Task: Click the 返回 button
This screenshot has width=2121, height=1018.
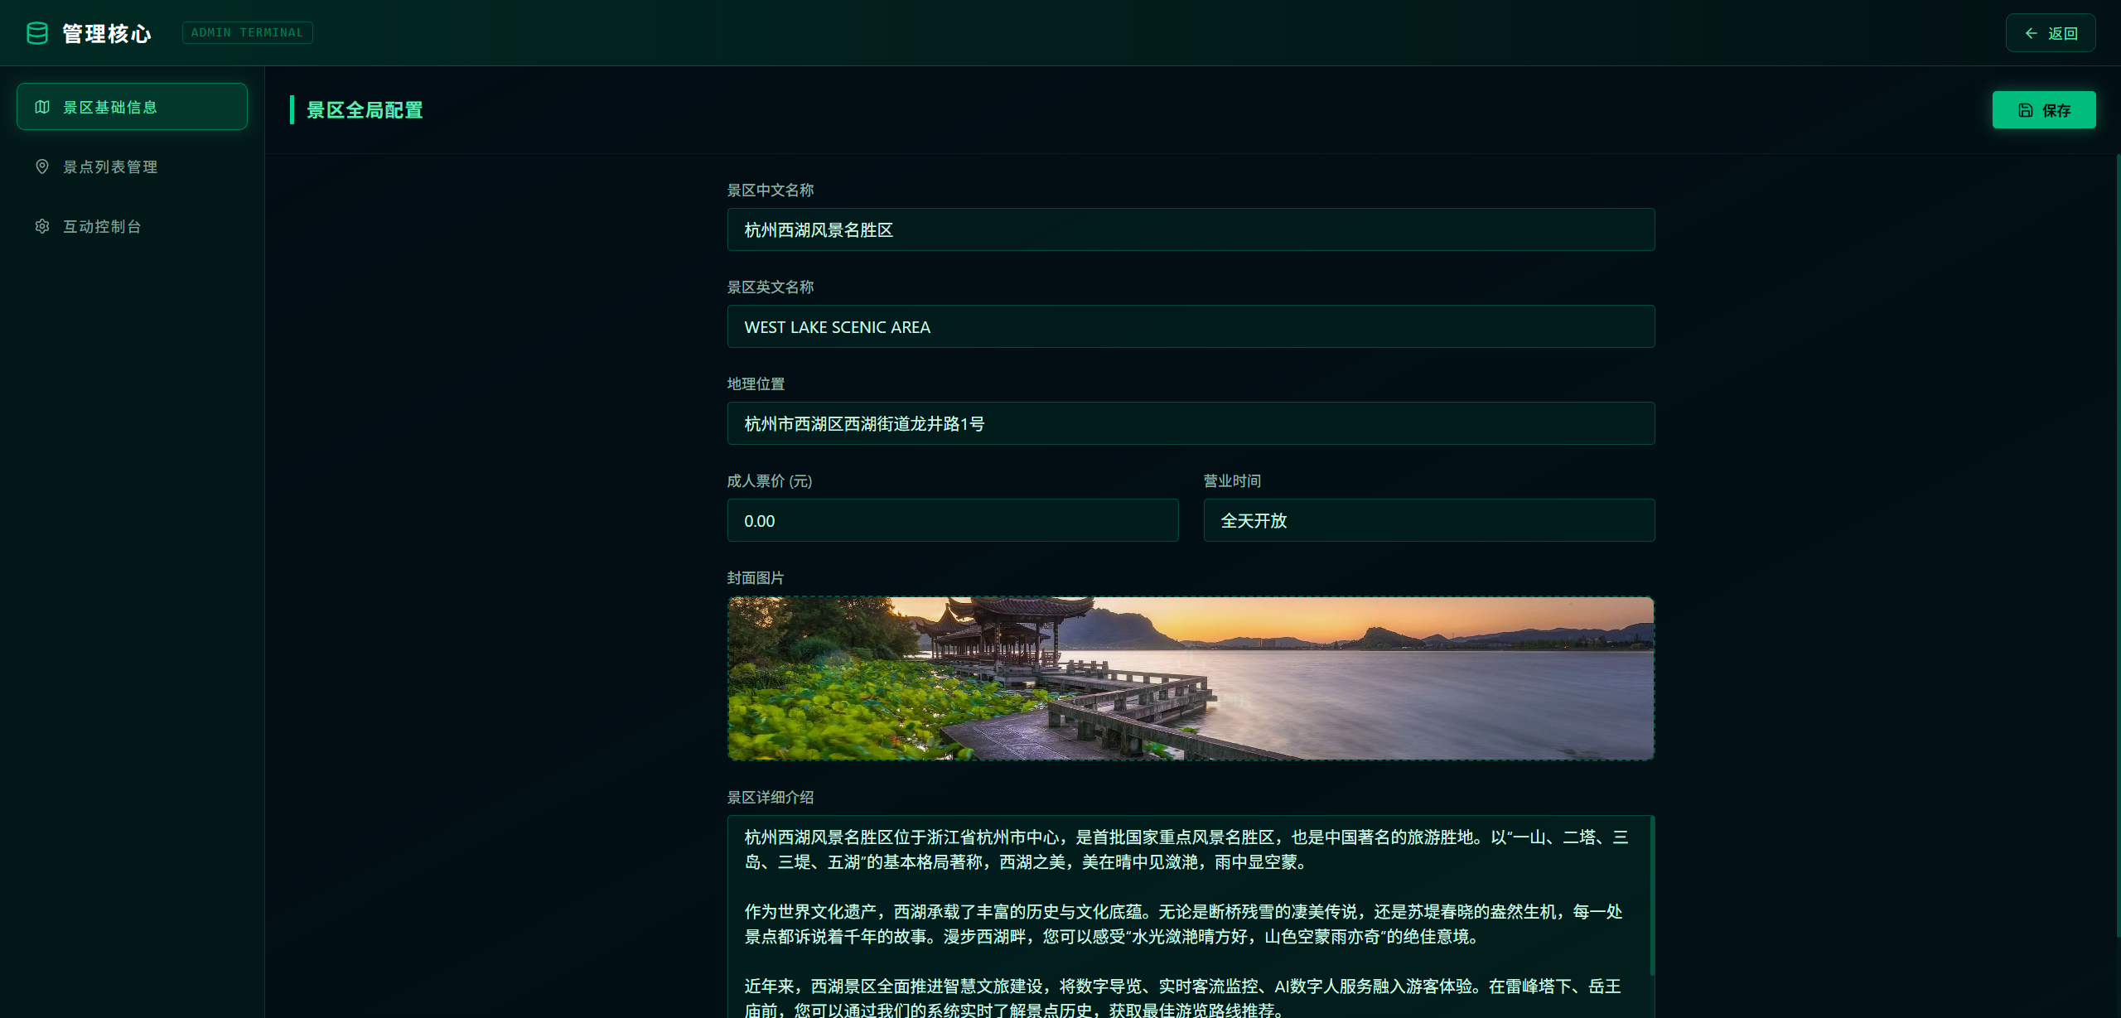Action: click(x=2051, y=33)
